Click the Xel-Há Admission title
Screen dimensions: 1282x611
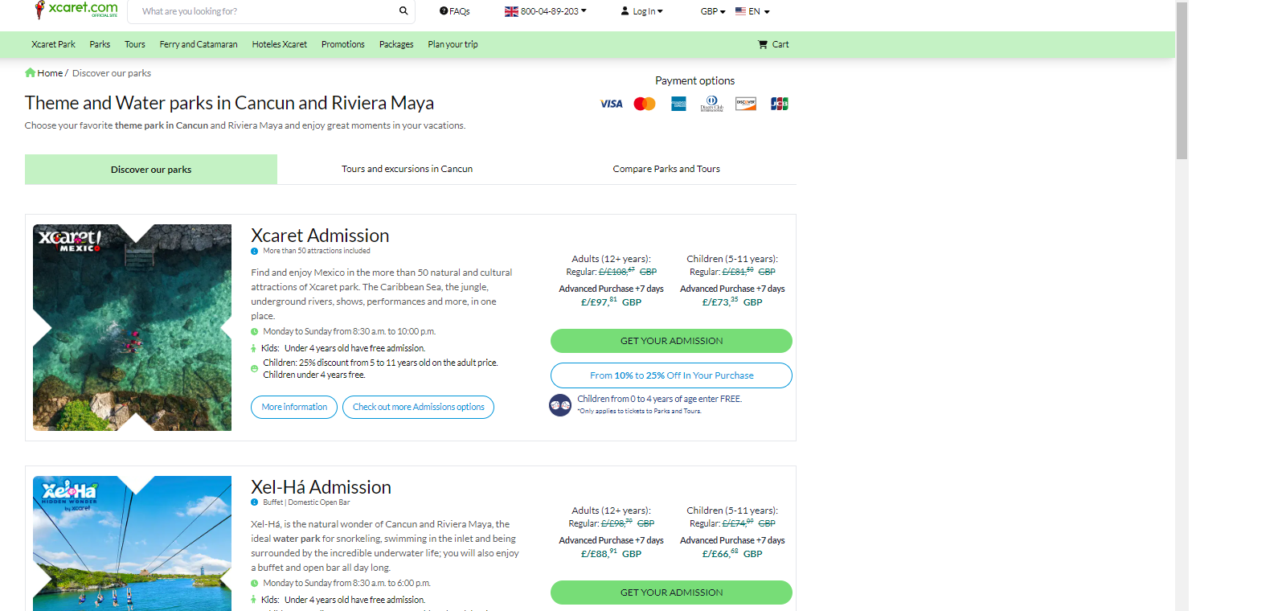321,487
